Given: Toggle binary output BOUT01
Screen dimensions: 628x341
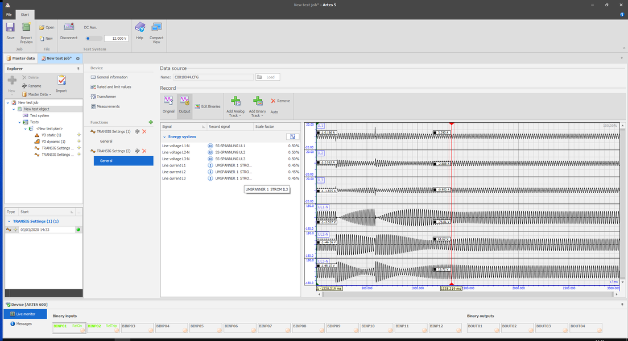Looking at the screenshot, I should tap(483, 328).
